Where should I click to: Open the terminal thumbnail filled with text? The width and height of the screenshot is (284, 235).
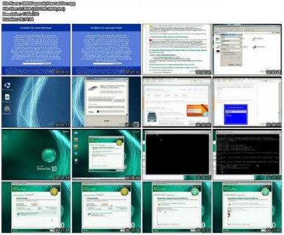point(247,155)
